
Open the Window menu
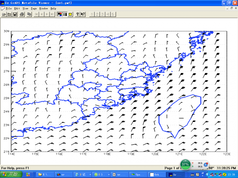coord(43,9)
